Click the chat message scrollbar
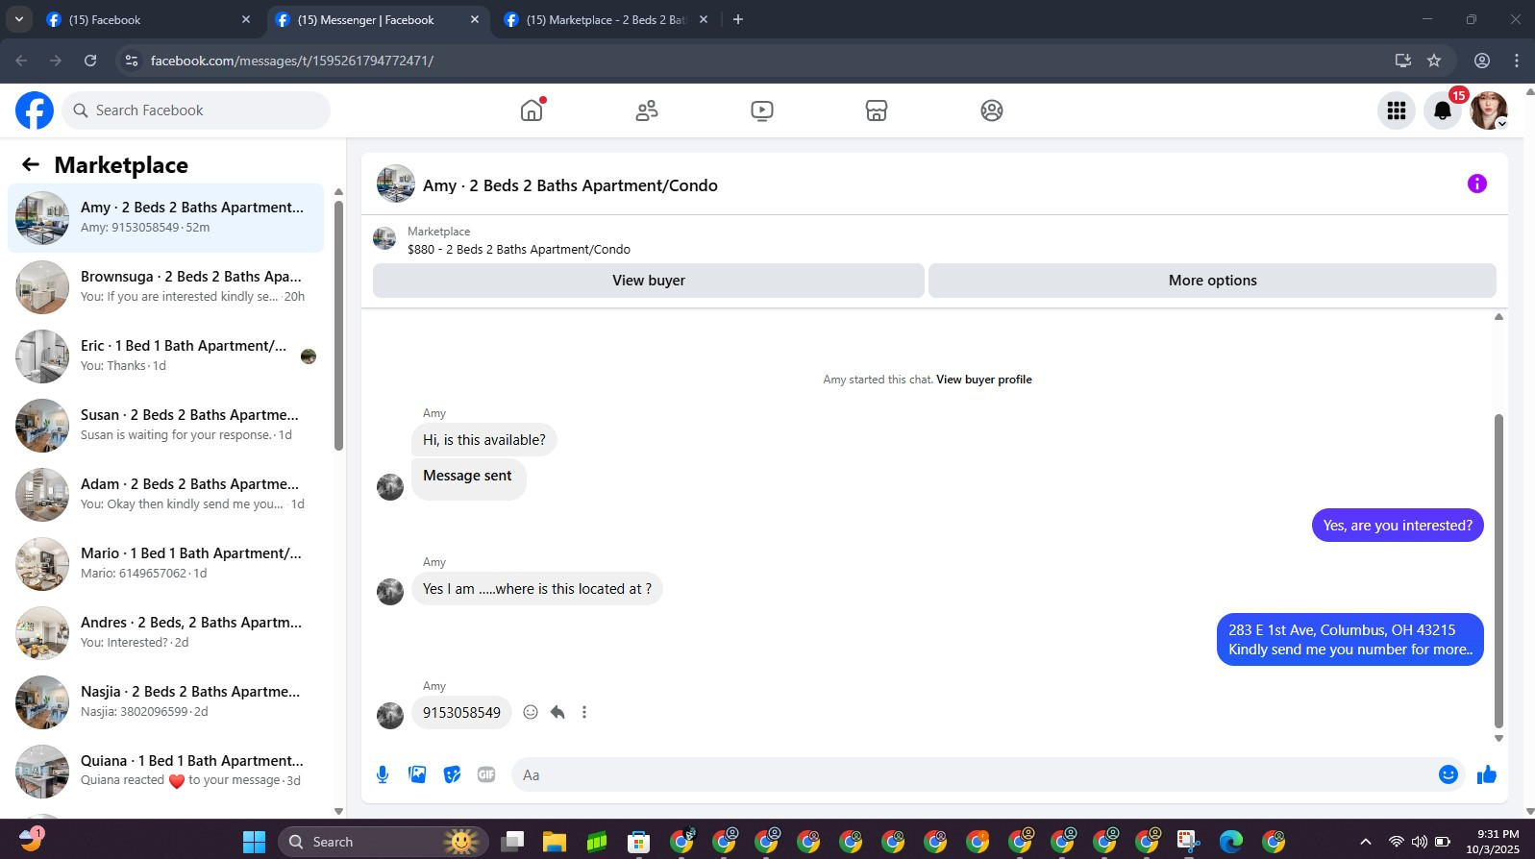The image size is (1535, 859). pyautogui.click(x=1498, y=570)
